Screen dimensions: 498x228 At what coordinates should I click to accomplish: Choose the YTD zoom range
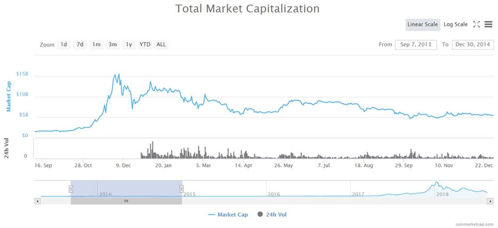145,45
